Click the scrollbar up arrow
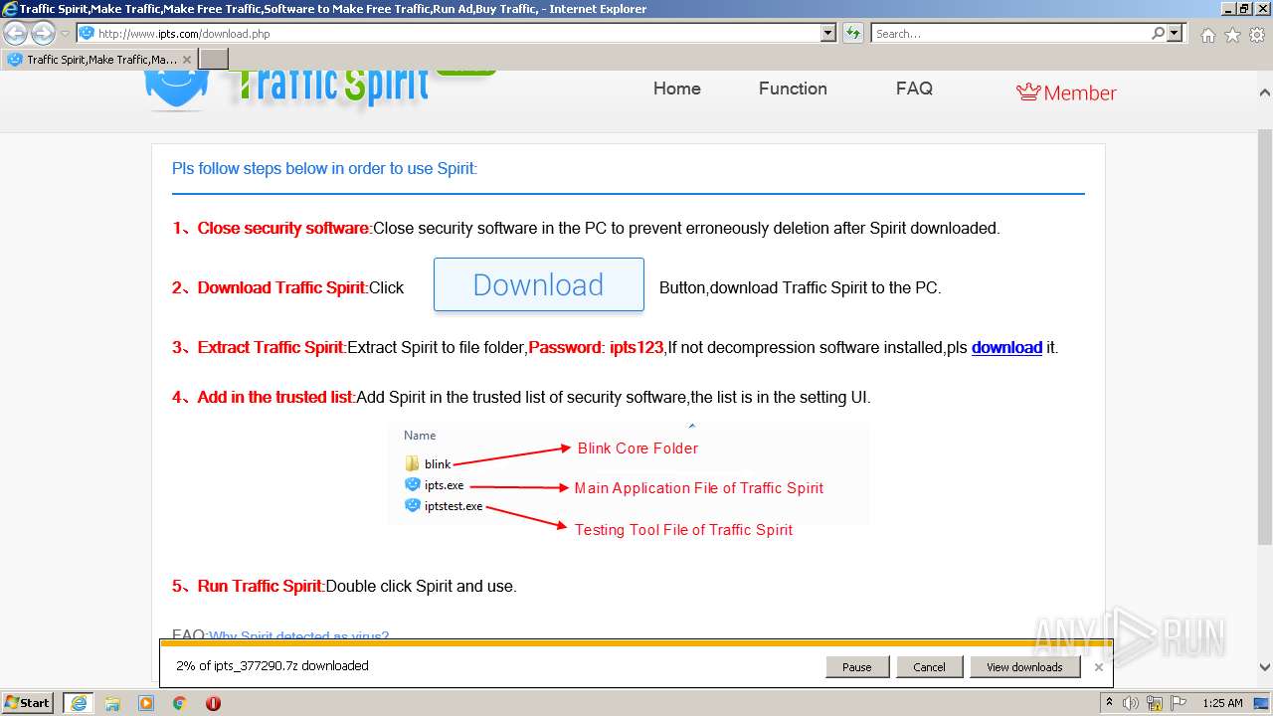This screenshot has width=1273, height=716. [x=1265, y=92]
